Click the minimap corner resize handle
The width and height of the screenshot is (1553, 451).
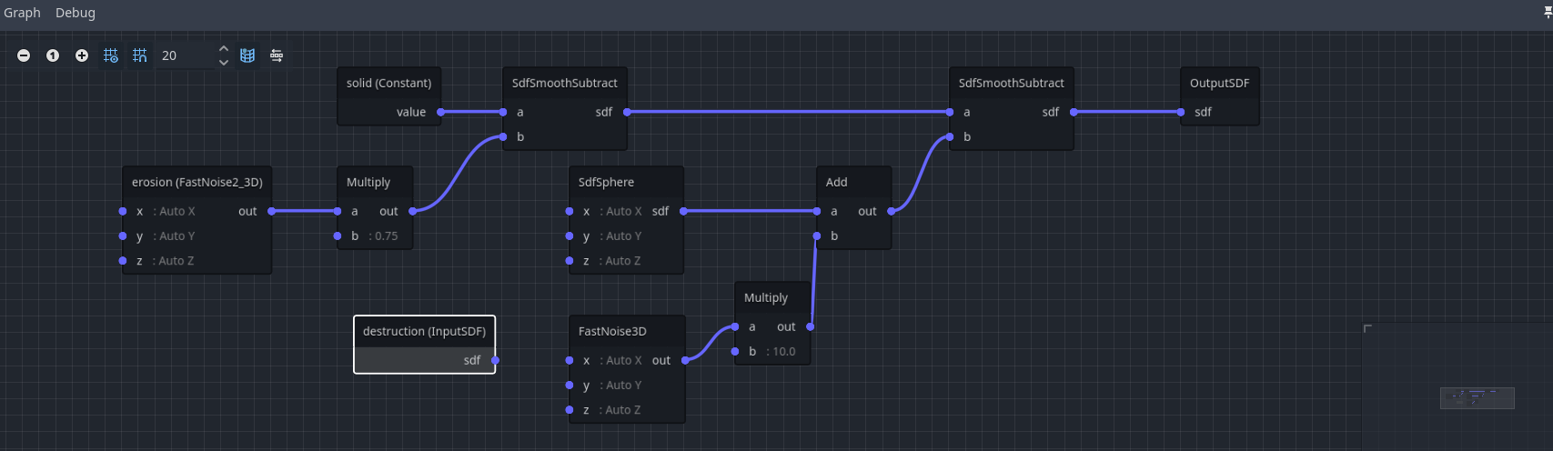[1367, 328]
